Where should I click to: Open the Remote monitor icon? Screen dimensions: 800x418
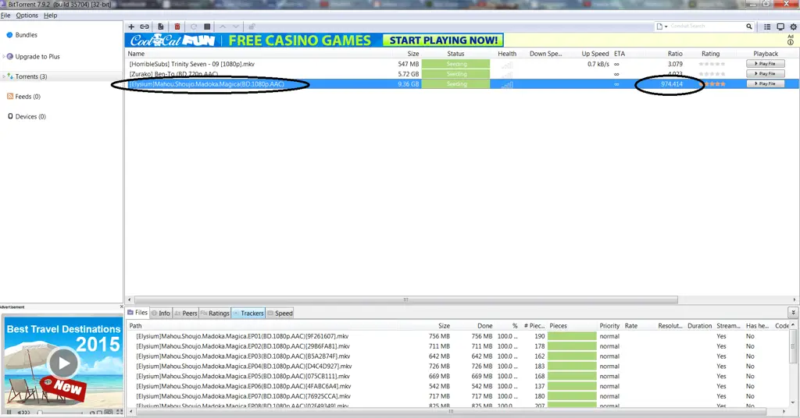coord(780,27)
